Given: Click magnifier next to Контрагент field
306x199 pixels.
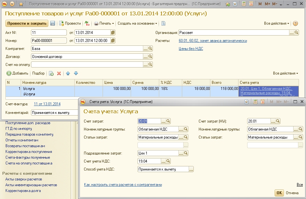Looking at the screenshot, I should (150, 49).
